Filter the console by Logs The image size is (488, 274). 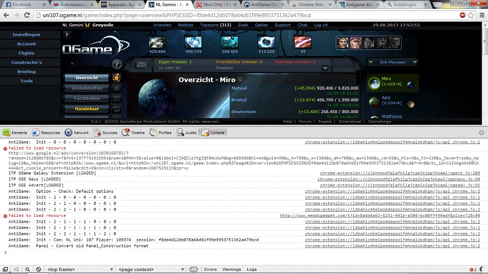pyautogui.click(x=252, y=269)
